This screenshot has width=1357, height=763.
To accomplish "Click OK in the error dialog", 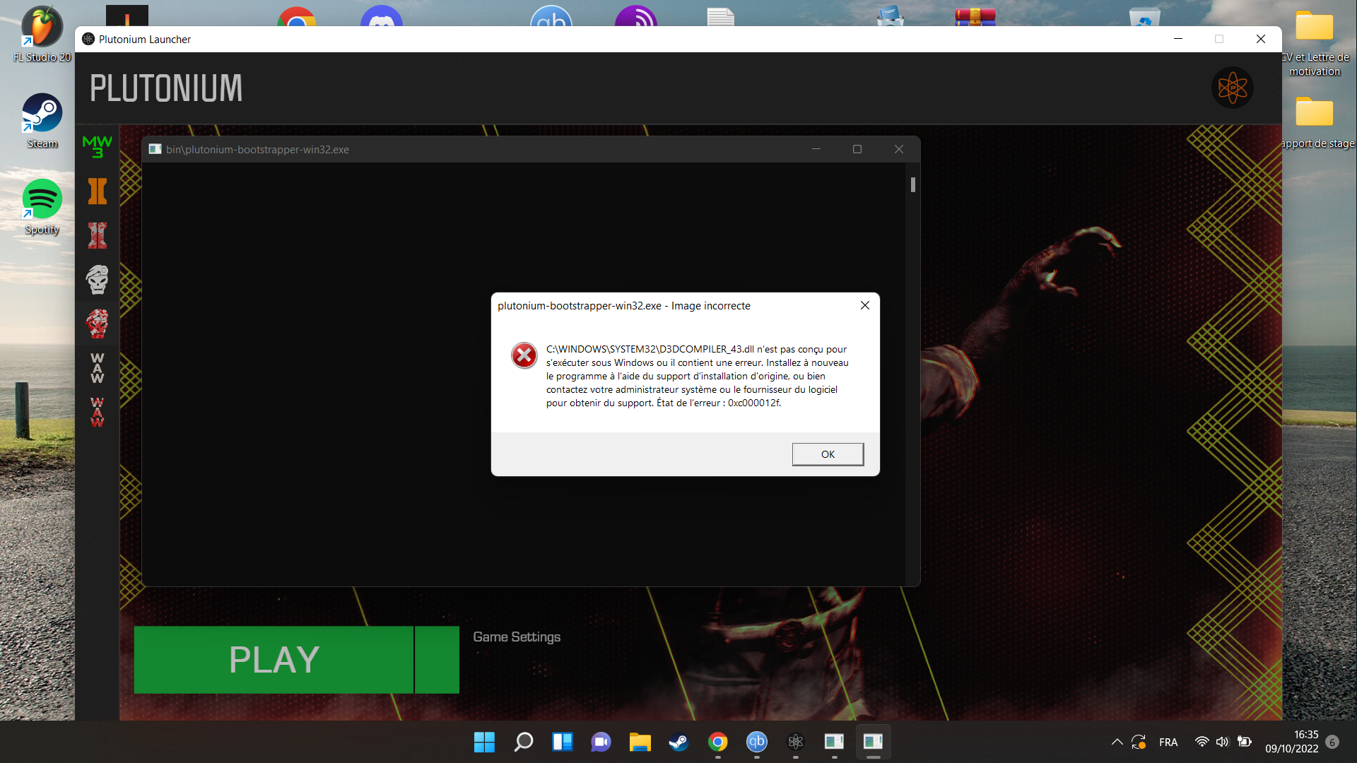I will [x=828, y=454].
